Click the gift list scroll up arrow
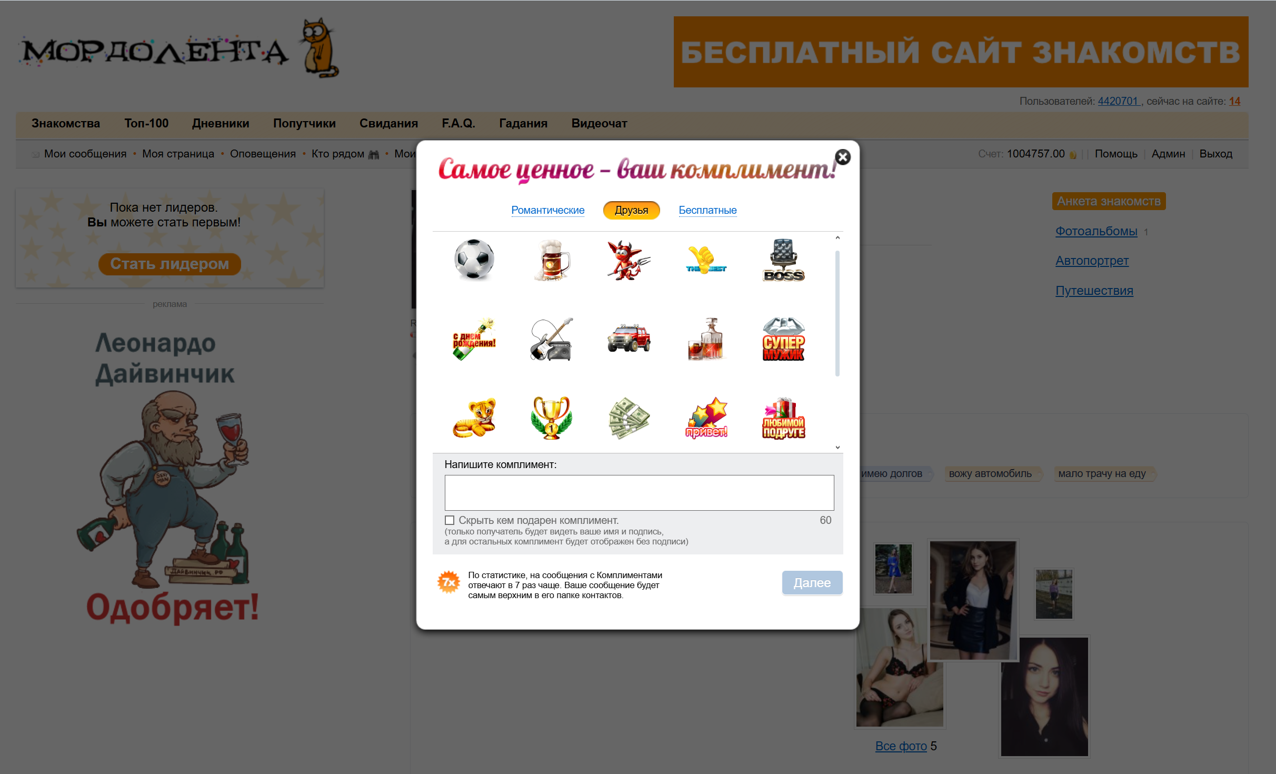Image resolution: width=1276 pixels, height=774 pixels. click(x=838, y=238)
